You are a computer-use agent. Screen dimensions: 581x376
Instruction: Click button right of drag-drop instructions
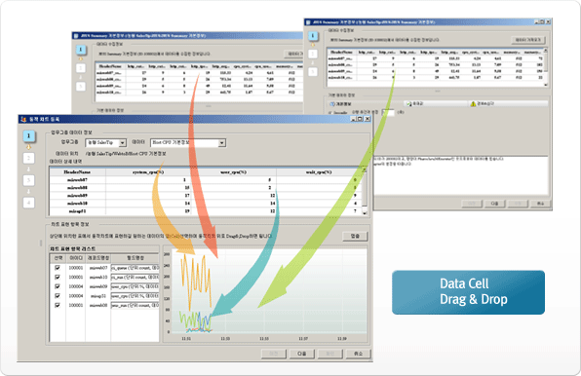(355, 236)
